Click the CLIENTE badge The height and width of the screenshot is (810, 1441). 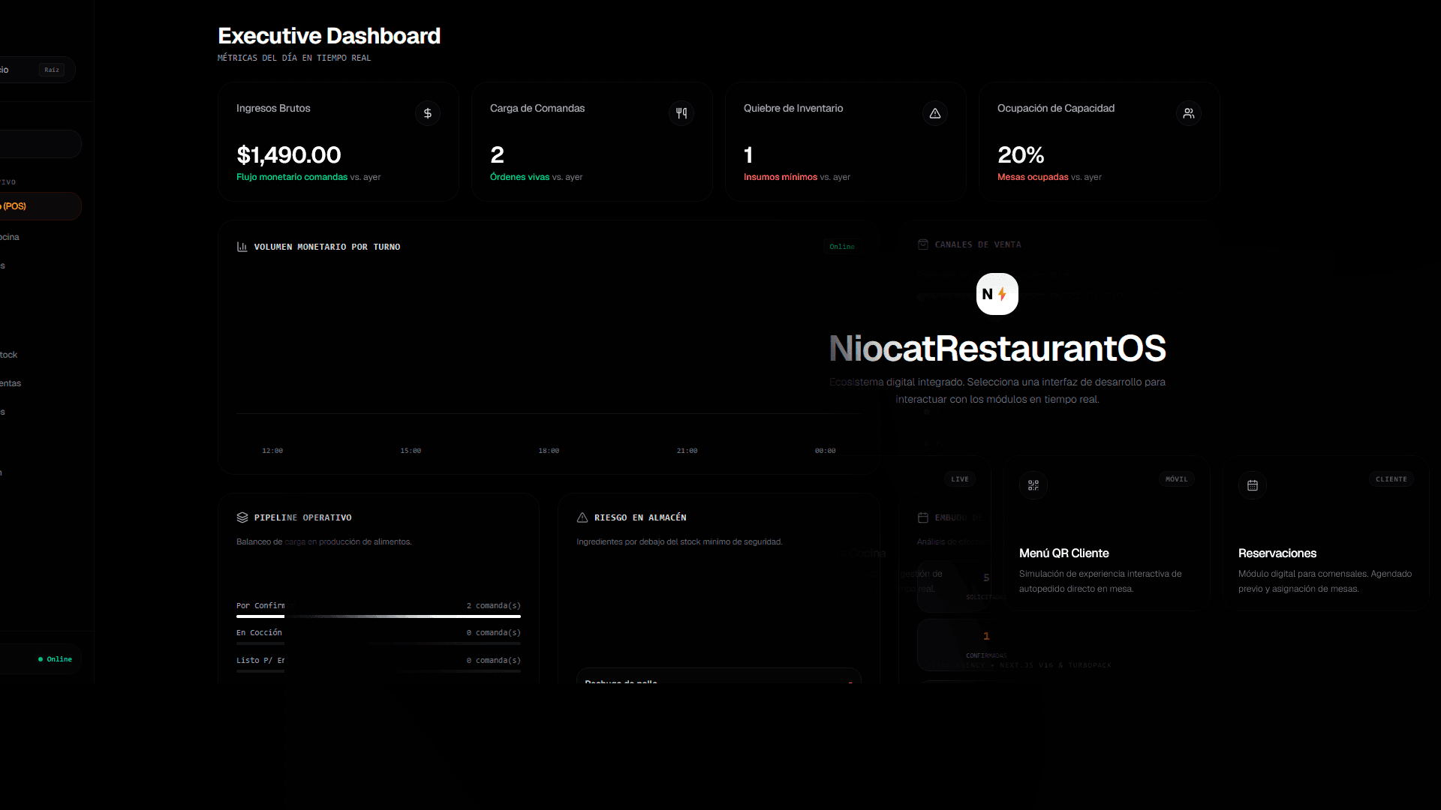coord(1391,479)
